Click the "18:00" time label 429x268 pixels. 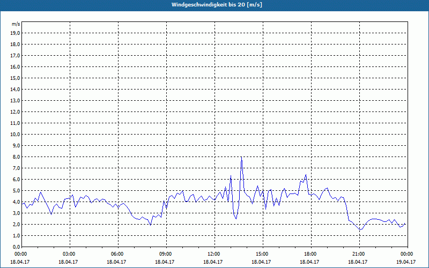click(x=311, y=254)
